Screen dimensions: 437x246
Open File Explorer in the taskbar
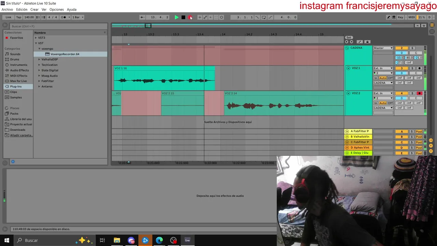tap(117, 241)
